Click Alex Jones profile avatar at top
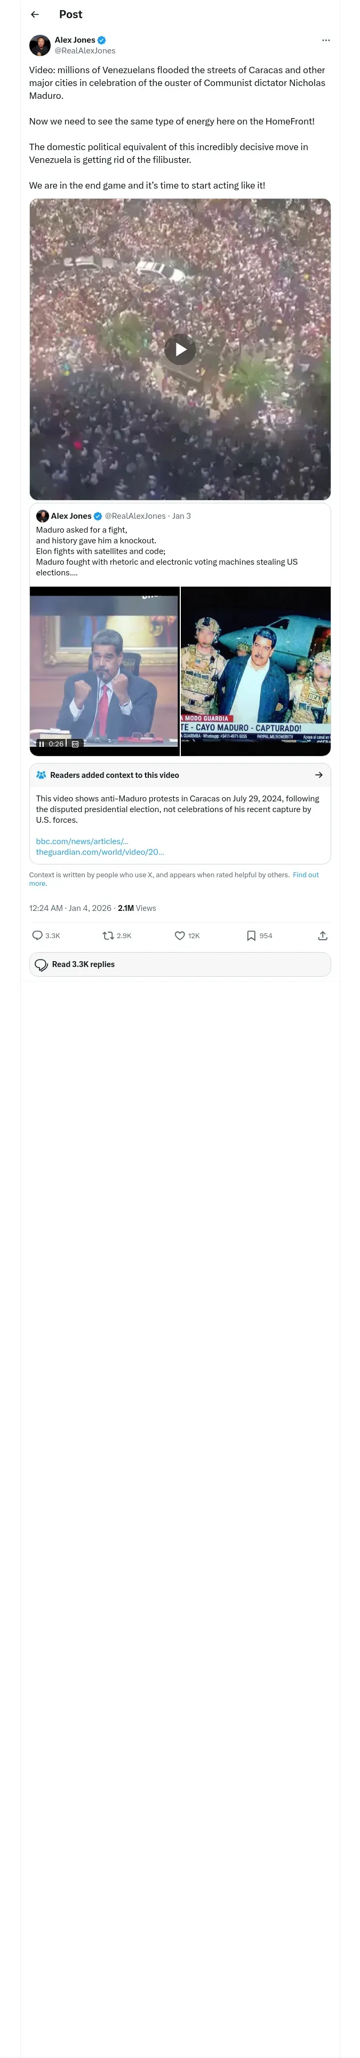360x2058 pixels. coord(40,45)
